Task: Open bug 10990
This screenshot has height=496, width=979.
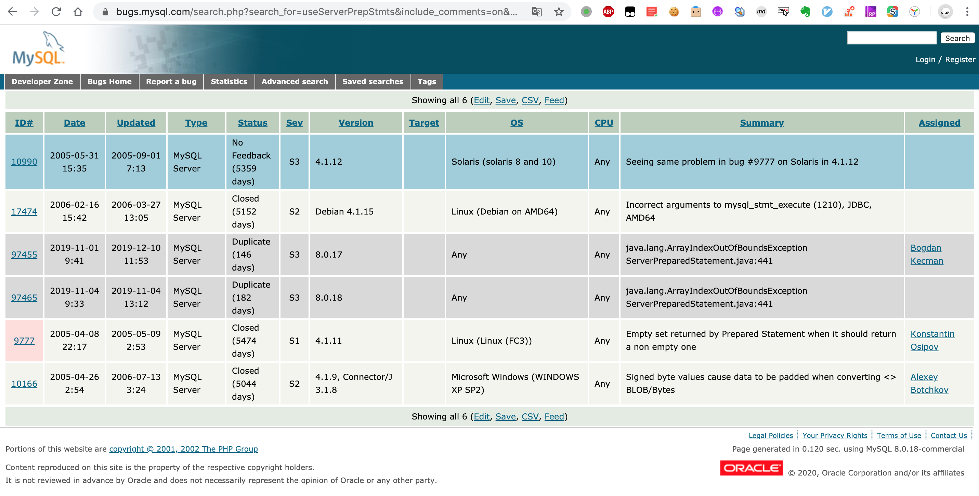Action: (x=24, y=162)
